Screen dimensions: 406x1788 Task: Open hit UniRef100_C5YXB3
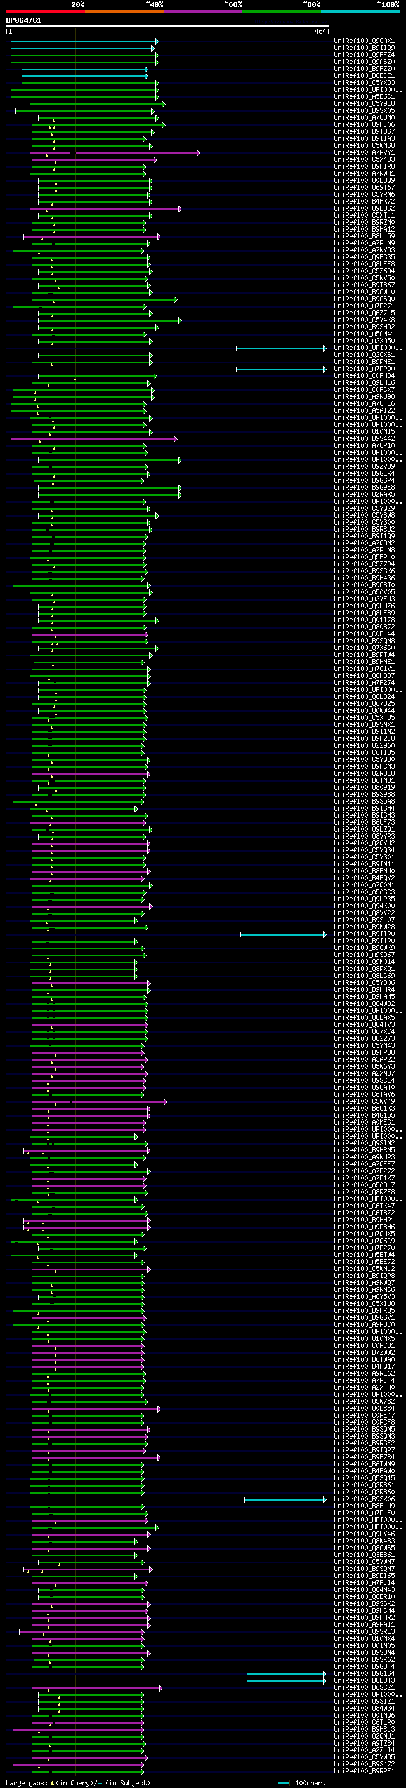tap(363, 82)
